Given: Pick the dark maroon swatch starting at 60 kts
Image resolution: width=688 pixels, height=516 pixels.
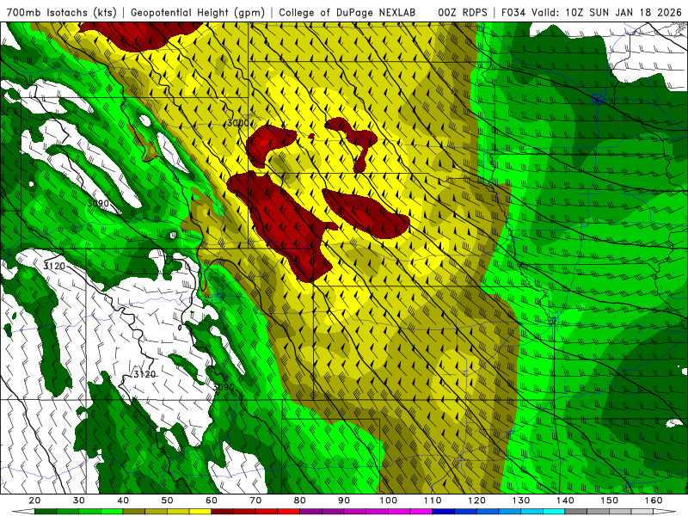Looking at the screenshot, I should click(222, 512).
